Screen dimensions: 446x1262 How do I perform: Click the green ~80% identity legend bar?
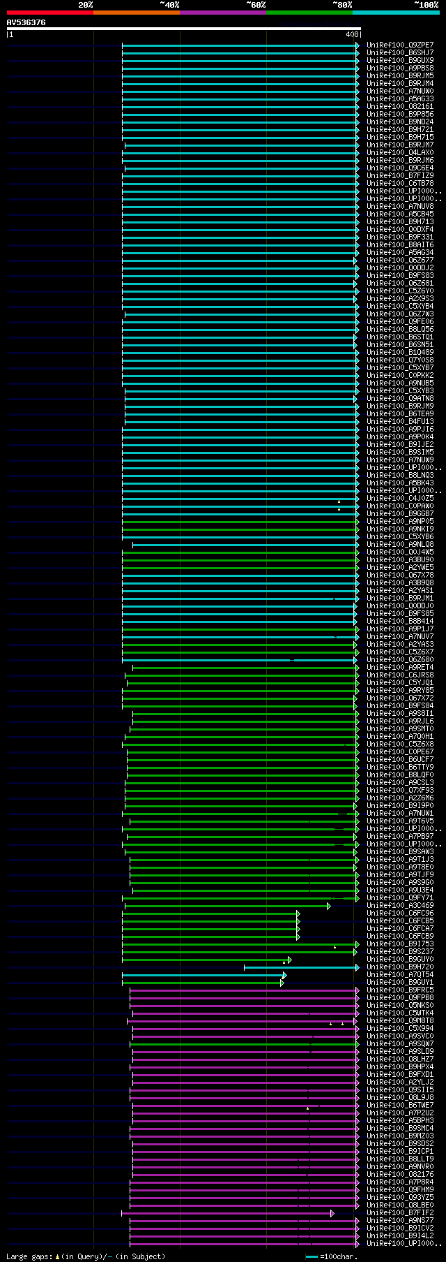point(309,12)
